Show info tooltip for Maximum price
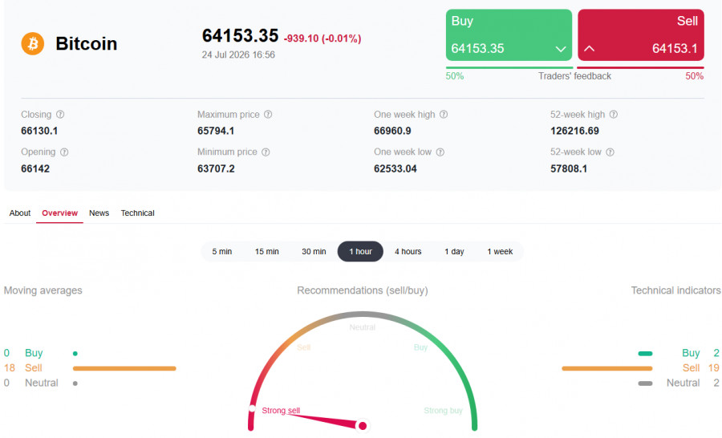 [268, 114]
